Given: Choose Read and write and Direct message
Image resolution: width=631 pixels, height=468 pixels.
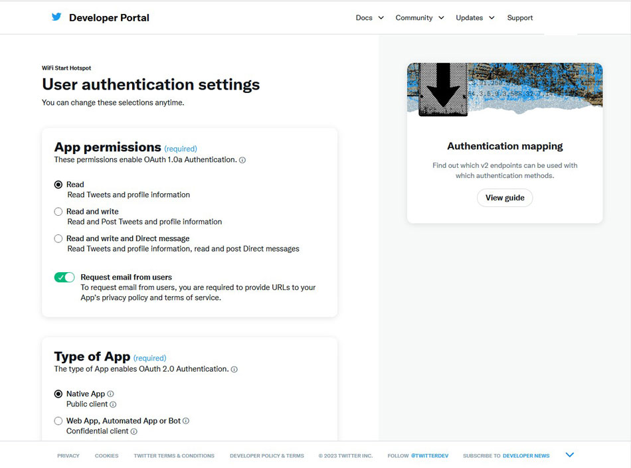Looking at the screenshot, I should tap(58, 238).
